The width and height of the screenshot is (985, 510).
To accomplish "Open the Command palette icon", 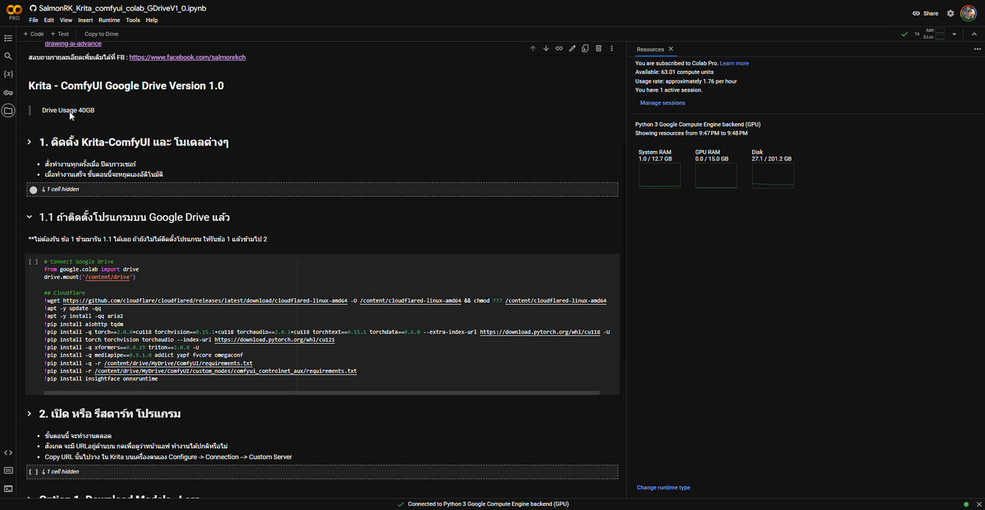I will tap(8, 470).
